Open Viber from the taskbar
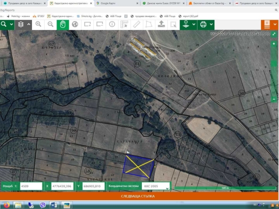Screen dimensions: 279x209 click(x=43, y=205)
